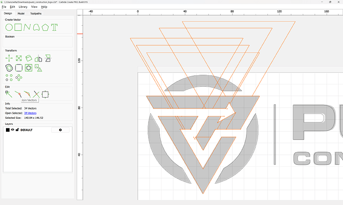The height and width of the screenshot is (205, 343).
Task: Select the thin vertical bar beside the logo
Action: [x=275, y=134]
